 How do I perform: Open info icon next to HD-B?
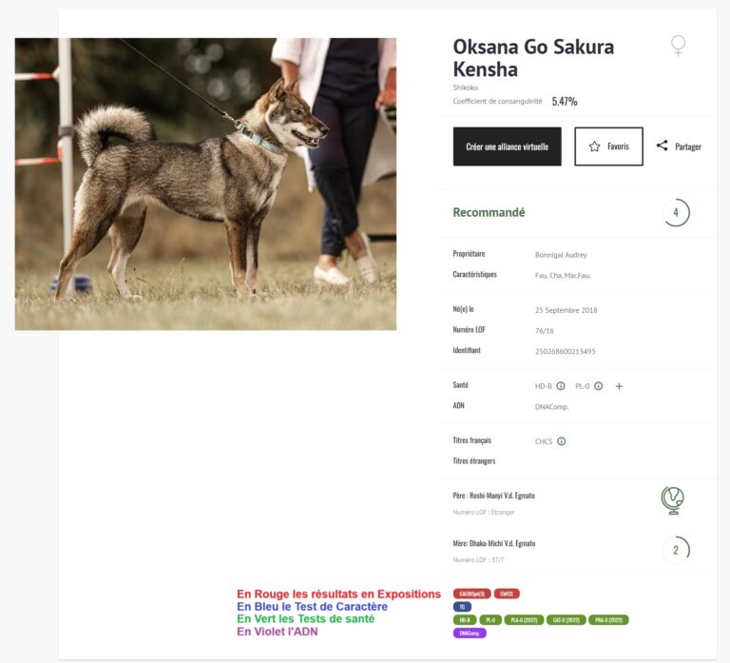[x=561, y=386]
